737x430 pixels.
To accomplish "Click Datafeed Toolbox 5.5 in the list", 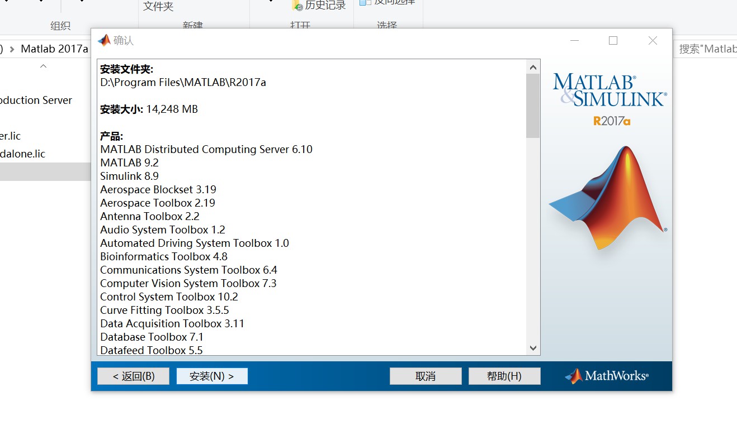I will pyautogui.click(x=152, y=351).
